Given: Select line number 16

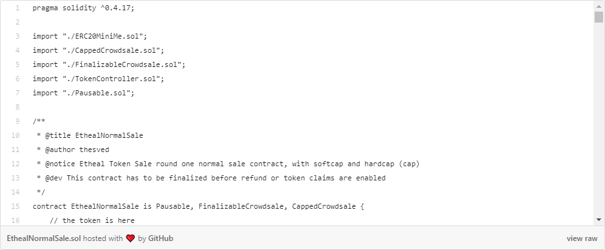Looking at the screenshot, I should click(x=15, y=220).
